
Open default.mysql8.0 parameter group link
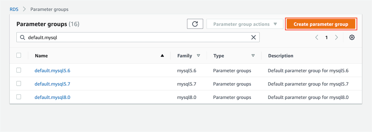pyautogui.click(x=52, y=97)
